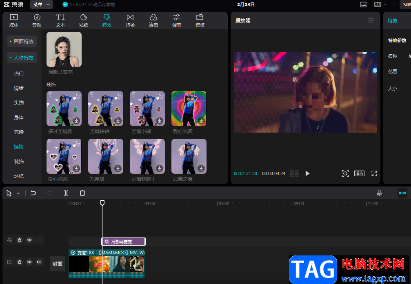Viewport: 411px width, 284px height.
Task: Download the 爱心泡泡 effect
Action: tap(76, 168)
